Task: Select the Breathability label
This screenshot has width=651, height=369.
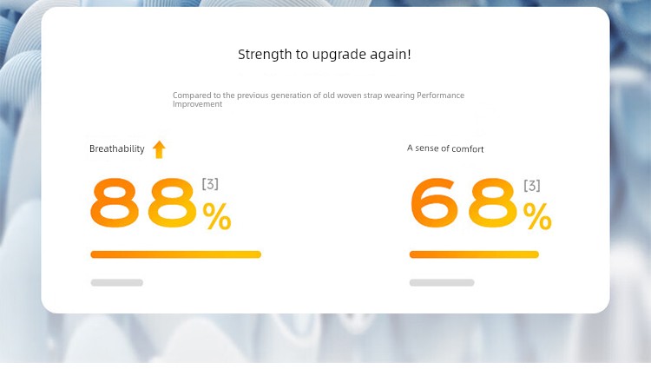Action: coord(116,148)
